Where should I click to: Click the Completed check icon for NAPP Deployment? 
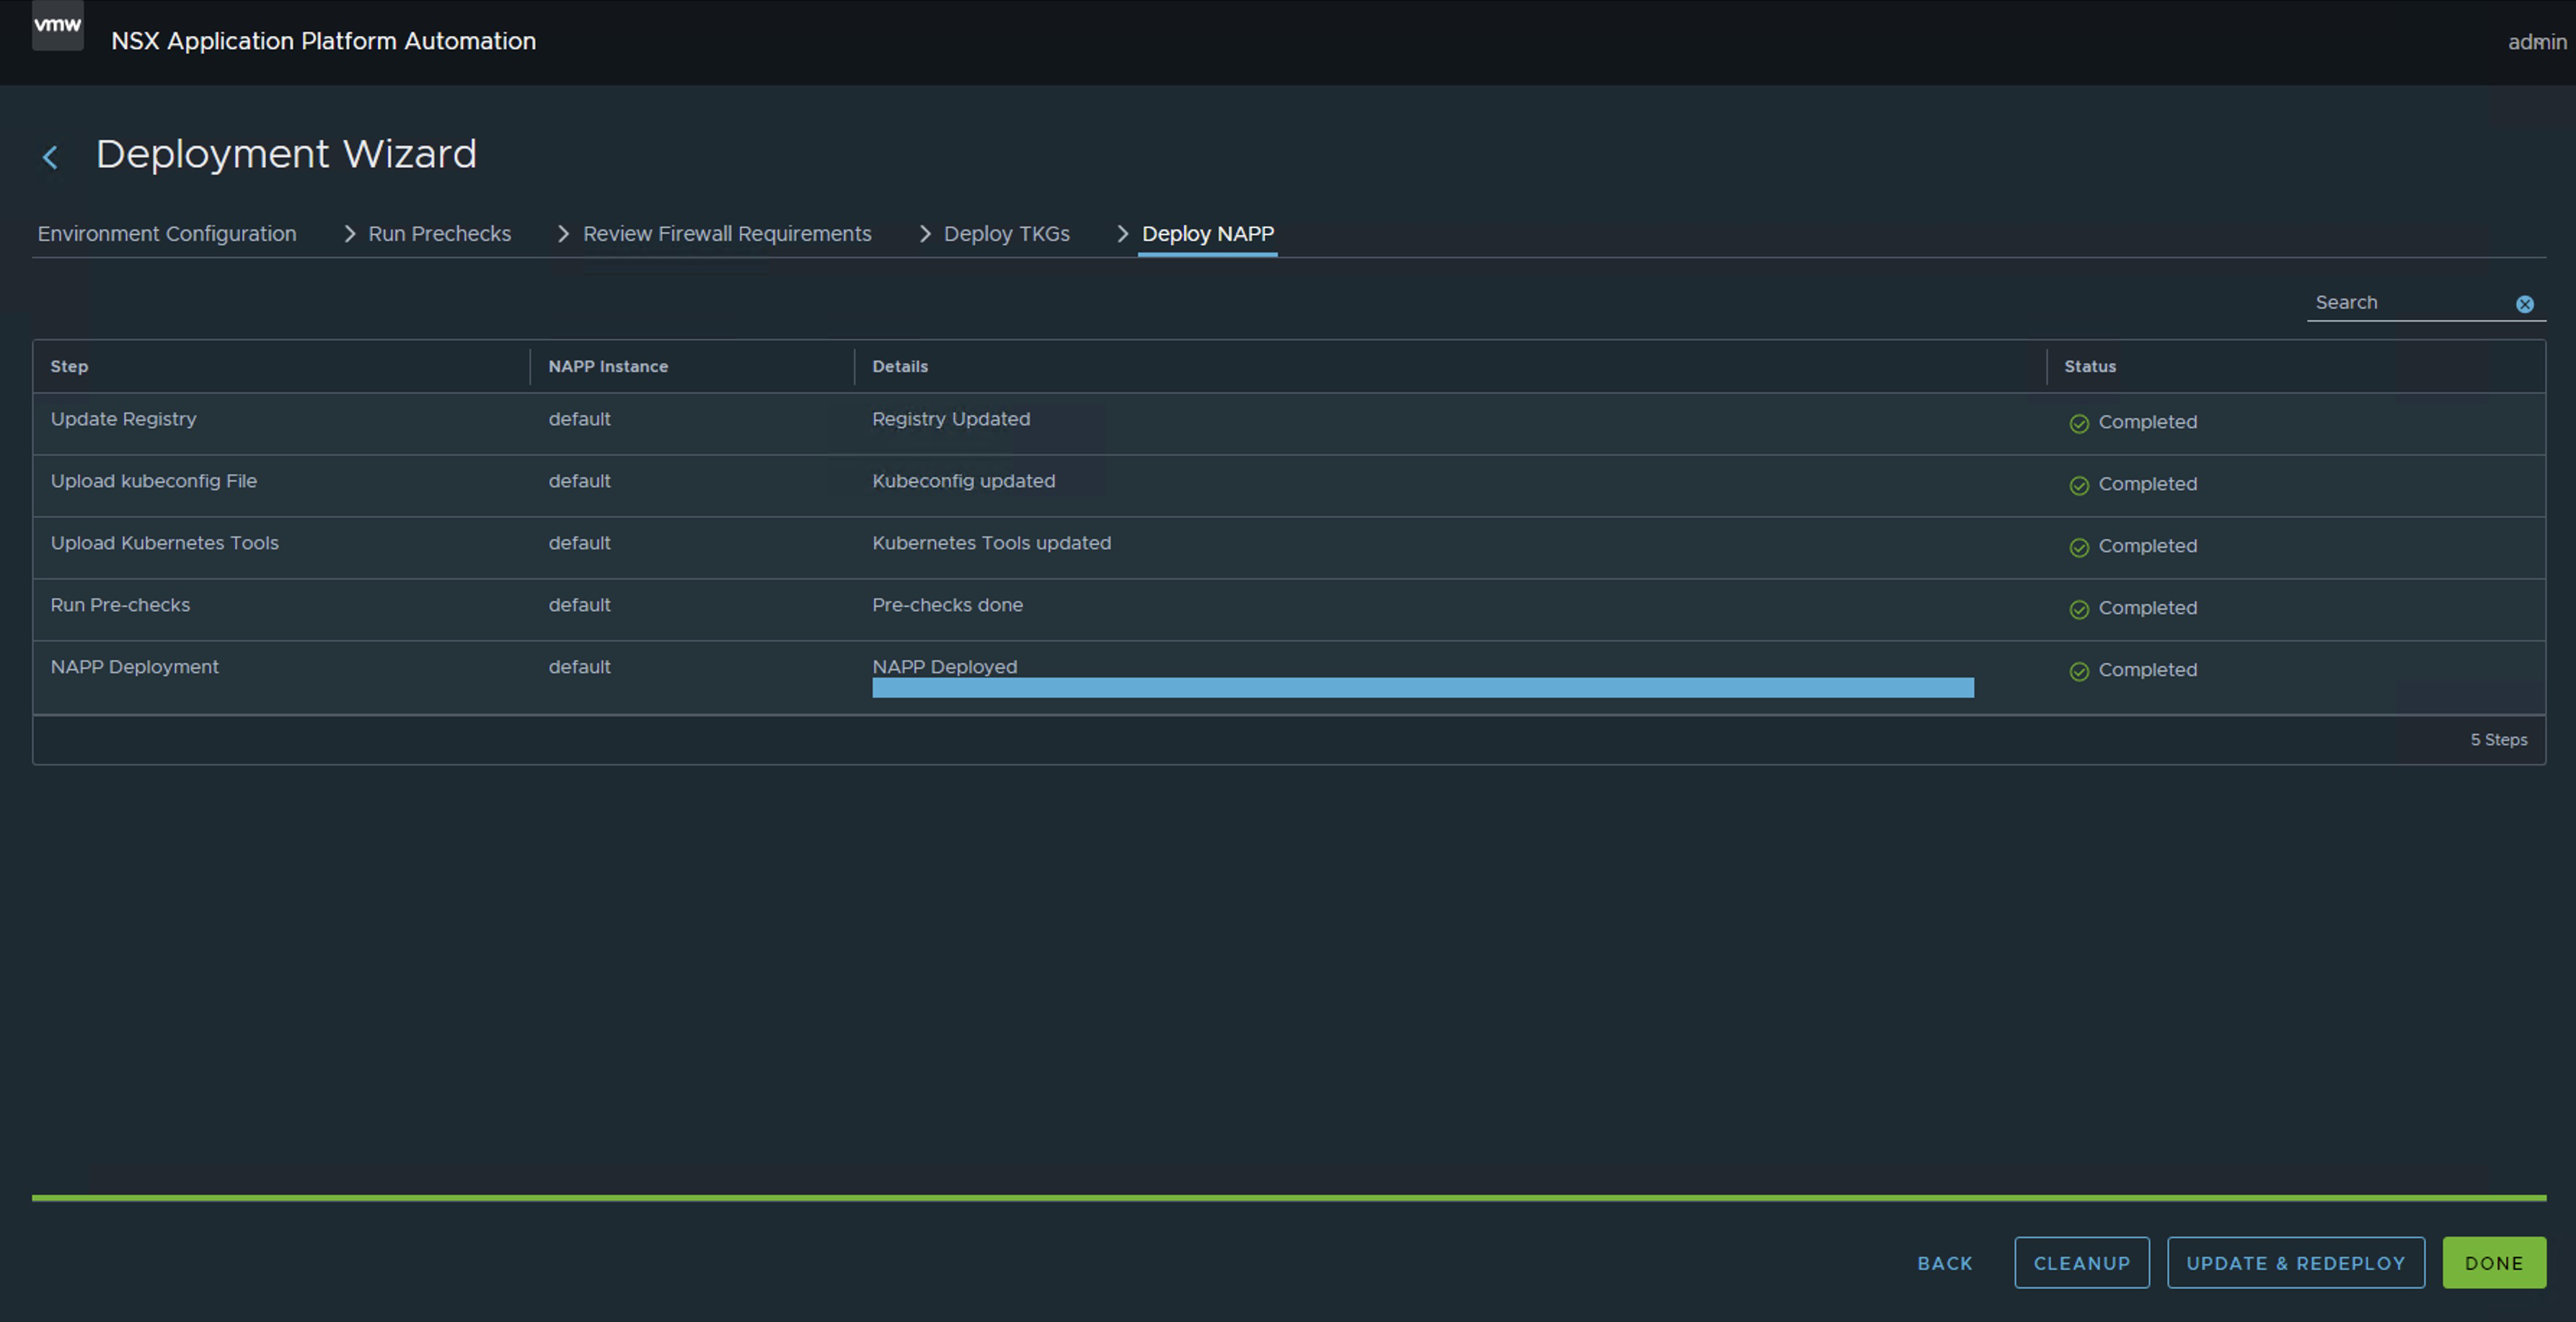(2079, 672)
